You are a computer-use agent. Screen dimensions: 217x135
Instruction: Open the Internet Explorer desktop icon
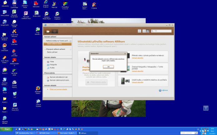pyautogui.click(x=46, y=4)
